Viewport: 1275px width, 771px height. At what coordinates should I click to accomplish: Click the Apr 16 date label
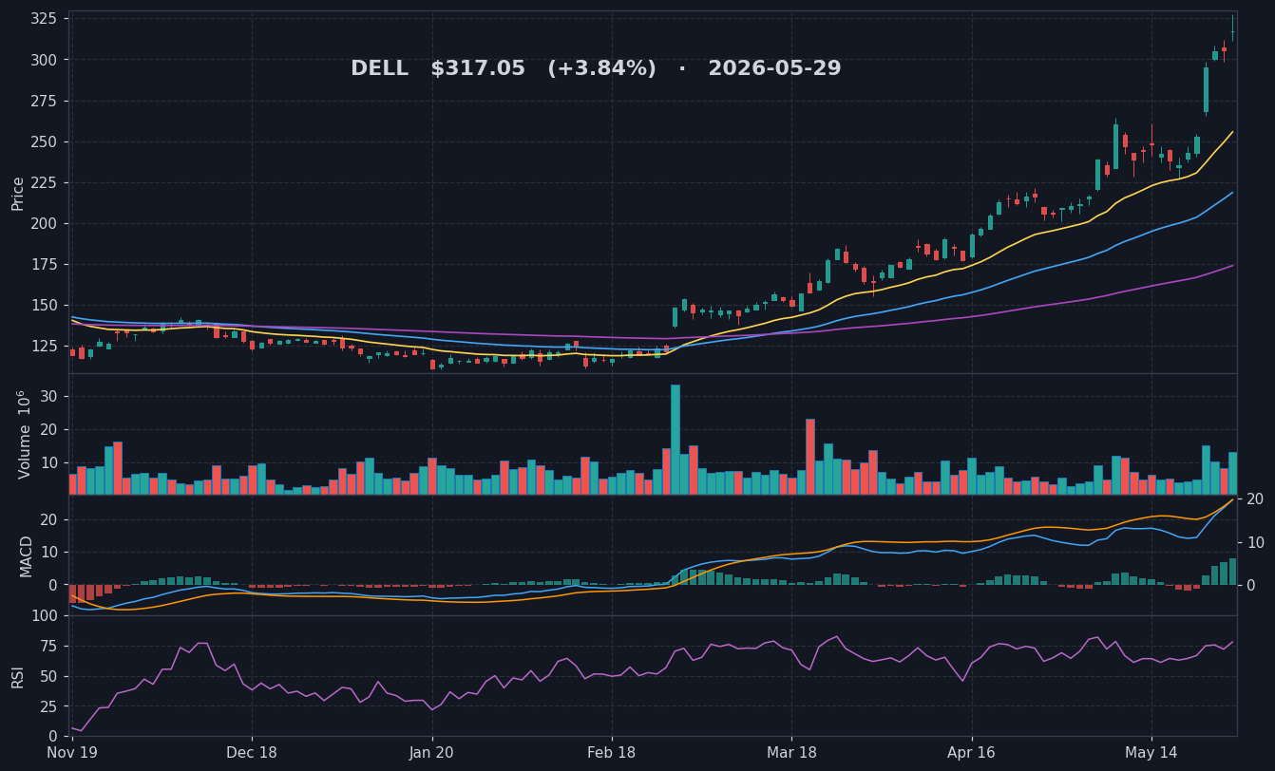click(x=972, y=752)
